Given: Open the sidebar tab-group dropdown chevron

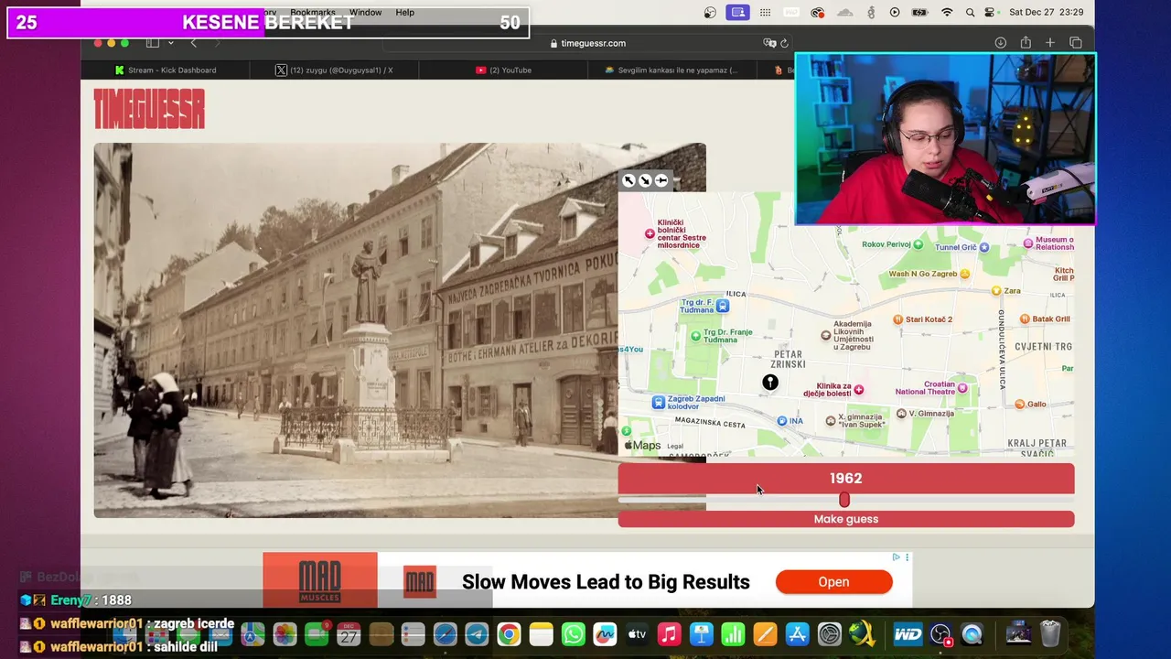Looking at the screenshot, I should (x=170, y=43).
